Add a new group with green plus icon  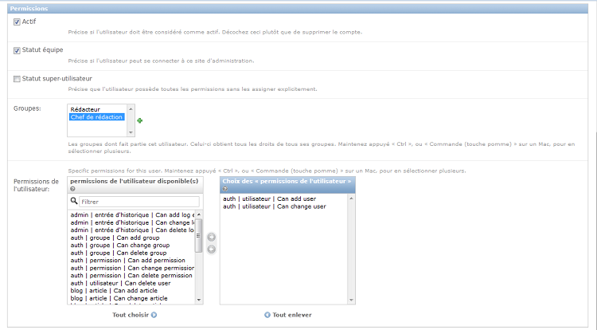point(140,120)
